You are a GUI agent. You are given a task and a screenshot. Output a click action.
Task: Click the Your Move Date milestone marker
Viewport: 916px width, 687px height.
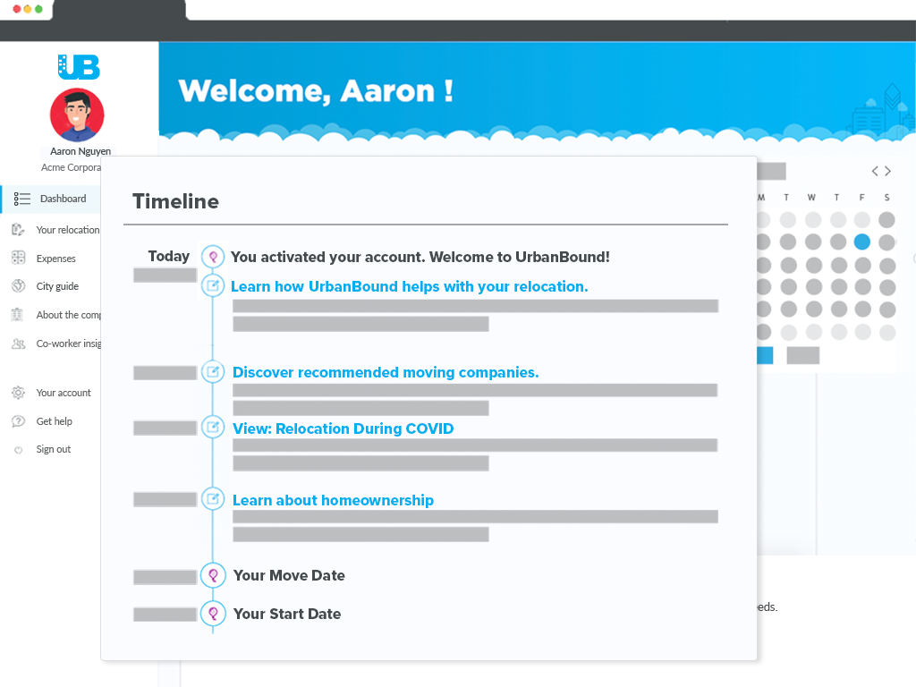click(x=213, y=575)
